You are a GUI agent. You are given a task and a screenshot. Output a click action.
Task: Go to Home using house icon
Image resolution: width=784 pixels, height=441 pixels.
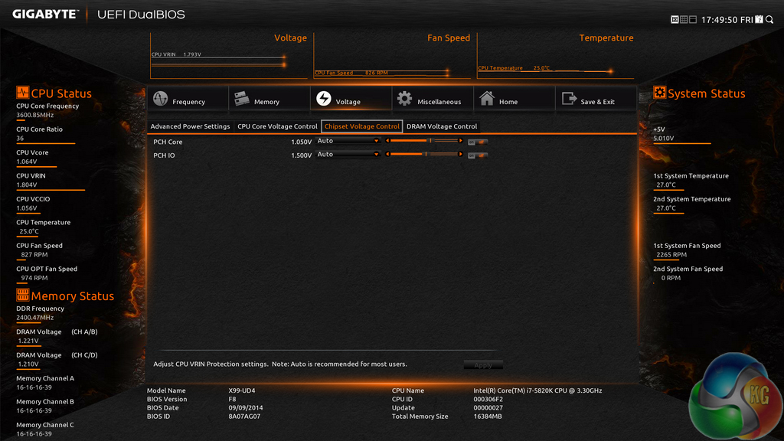(487, 100)
